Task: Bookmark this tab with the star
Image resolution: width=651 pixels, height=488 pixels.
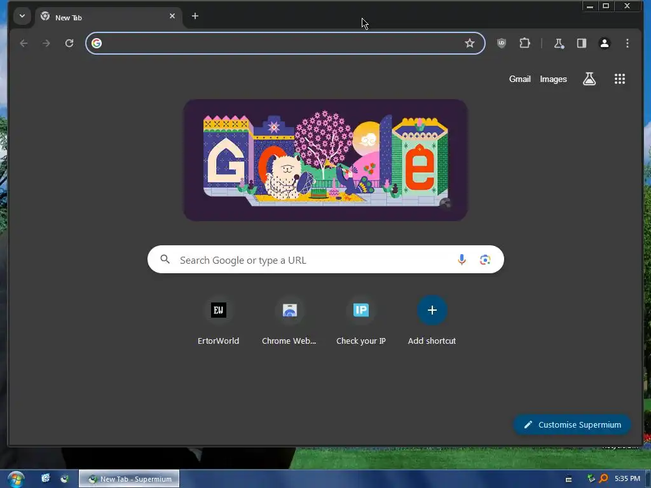Action: click(470, 43)
